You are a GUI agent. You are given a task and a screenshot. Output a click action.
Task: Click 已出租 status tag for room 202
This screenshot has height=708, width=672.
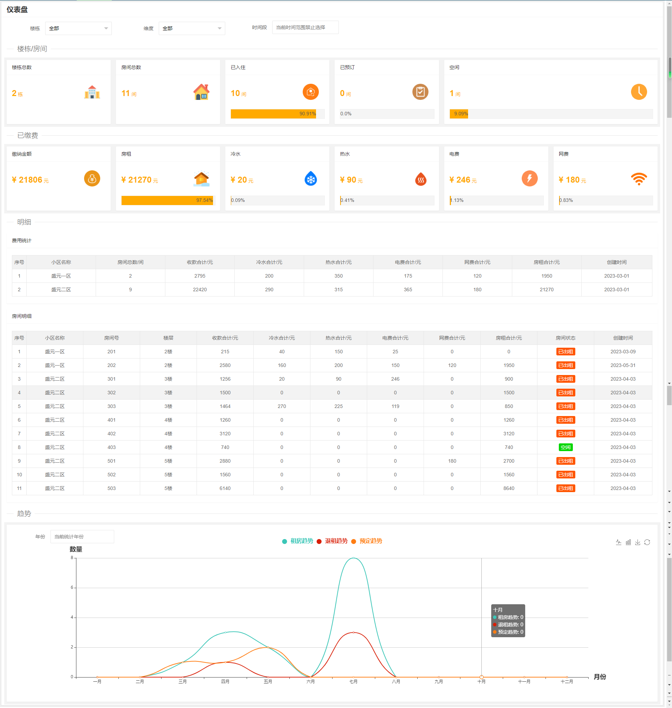point(565,365)
